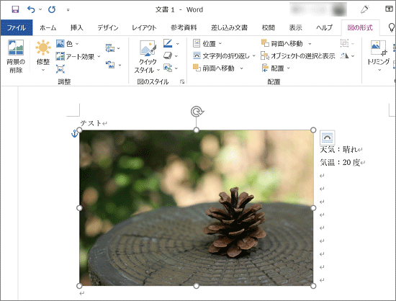Click the テスト text line
Viewport: 396px width, 301px height.
91,123
